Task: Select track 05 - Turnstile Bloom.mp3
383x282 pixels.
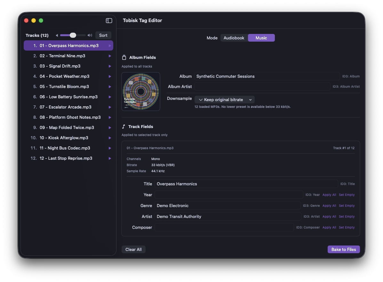Action: coord(68,87)
